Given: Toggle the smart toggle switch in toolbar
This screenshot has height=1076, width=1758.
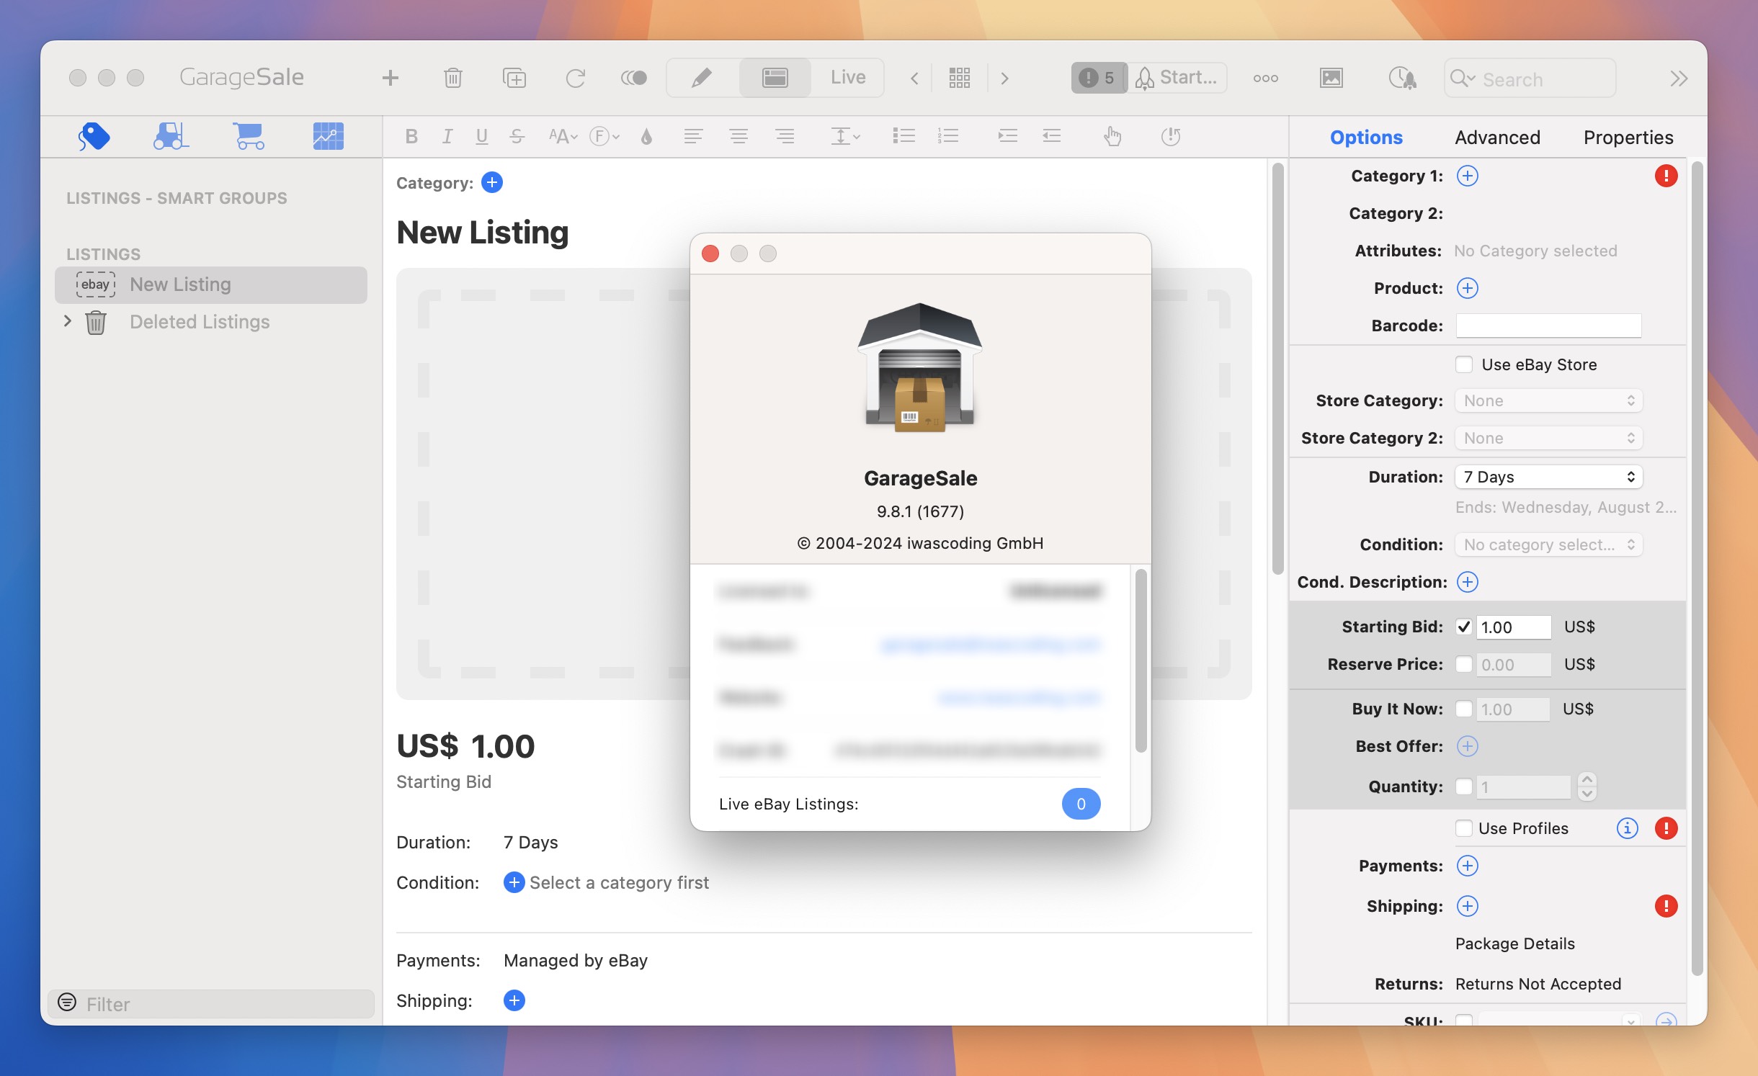Looking at the screenshot, I should (x=634, y=78).
